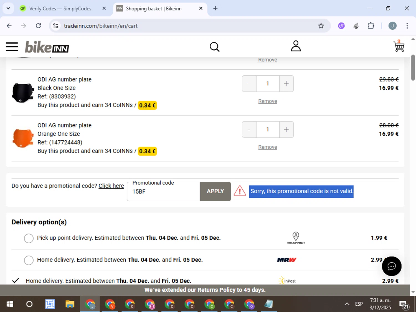
Task: Increase quantity of Orange number plate
Action: (286, 130)
